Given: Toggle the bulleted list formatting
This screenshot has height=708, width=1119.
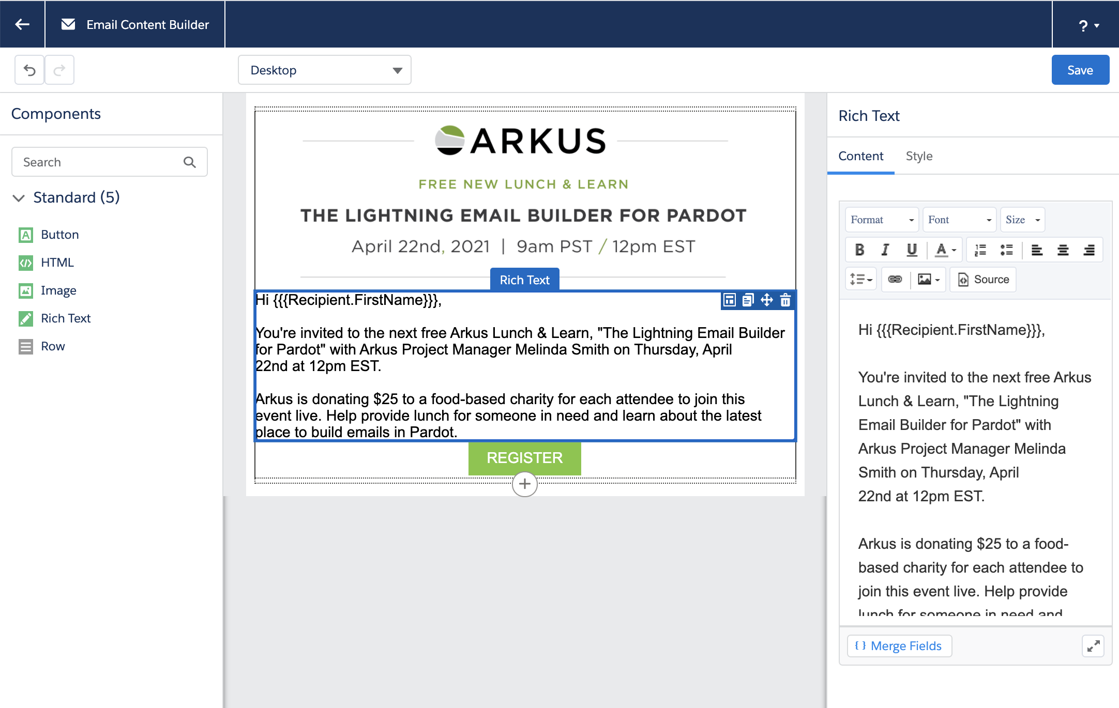Looking at the screenshot, I should pos(1007,250).
